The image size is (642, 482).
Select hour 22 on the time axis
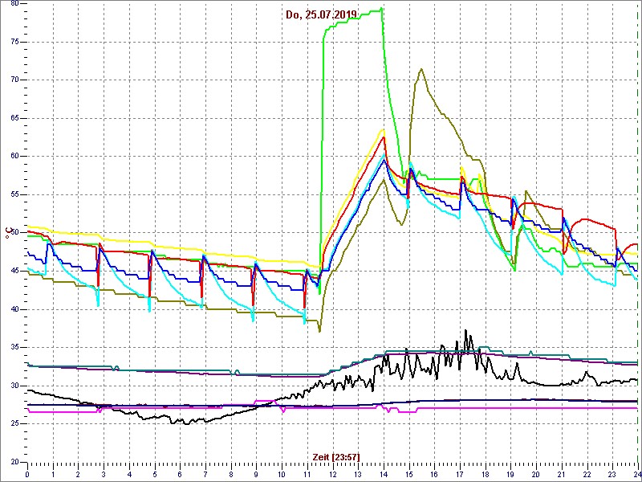click(x=587, y=474)
